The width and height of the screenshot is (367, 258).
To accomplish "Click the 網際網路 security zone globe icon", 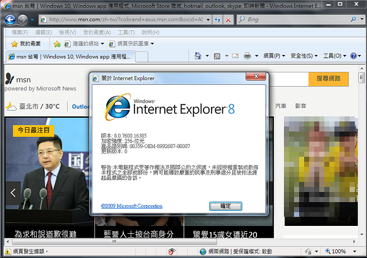I will tap(203, 252).
